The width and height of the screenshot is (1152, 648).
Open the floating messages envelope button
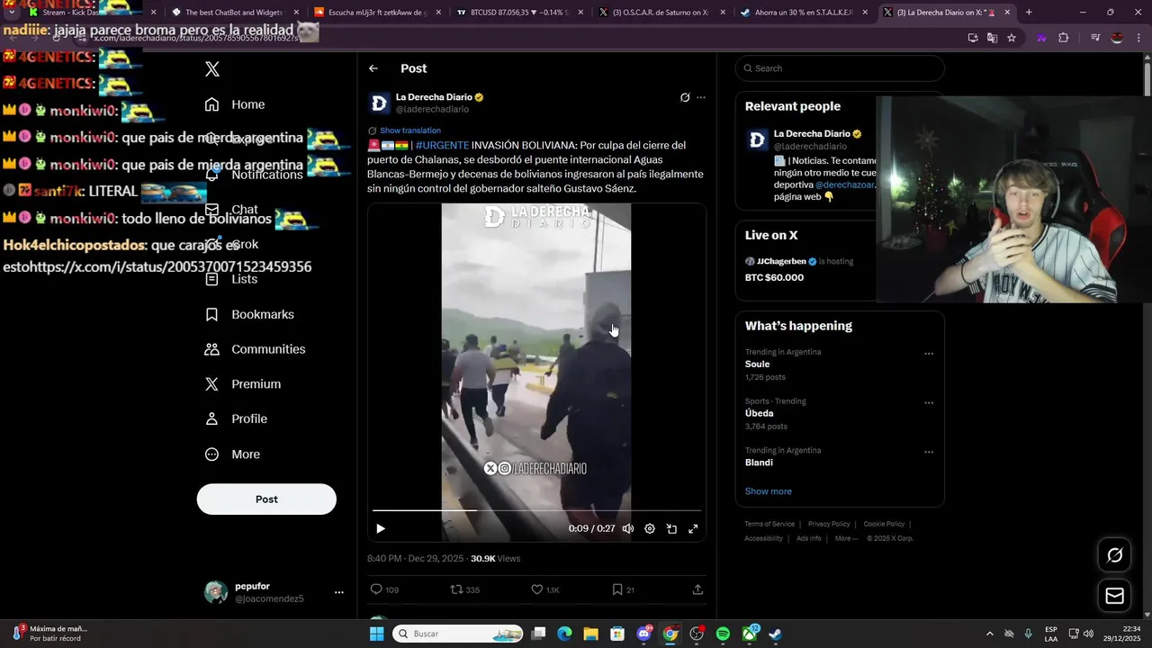1114,596
